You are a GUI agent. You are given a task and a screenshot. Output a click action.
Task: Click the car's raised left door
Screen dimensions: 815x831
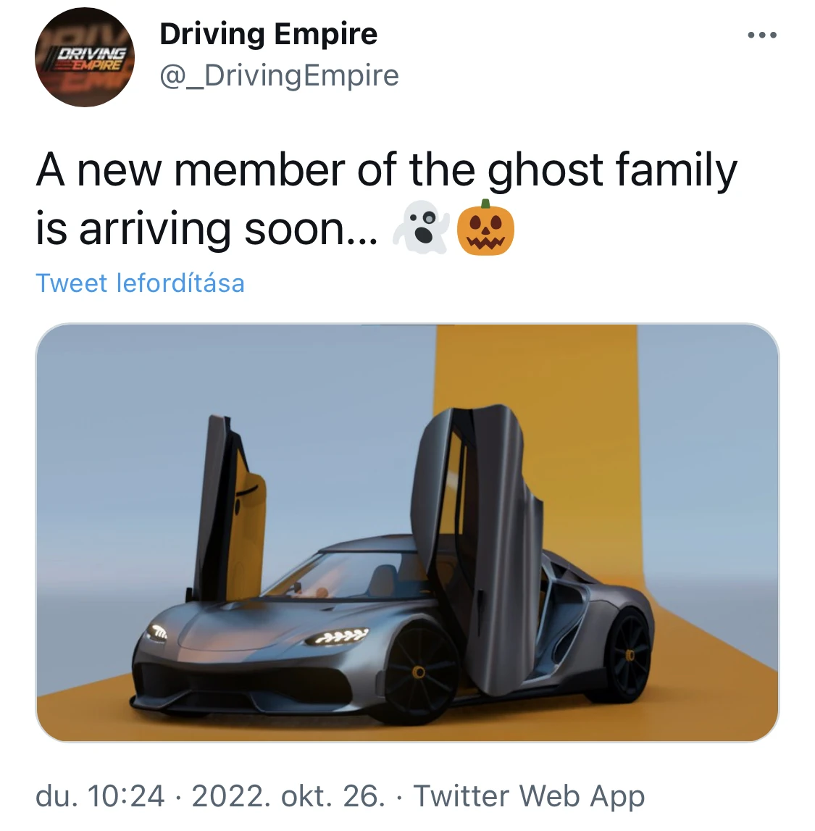click(x=229, y=509)
